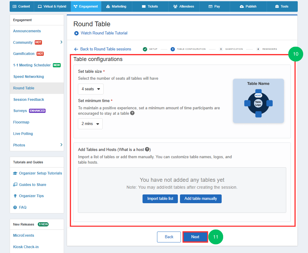Go Back to Round Table sessions
The width and height of the screenshot is (308, 253).
[106, 49]
